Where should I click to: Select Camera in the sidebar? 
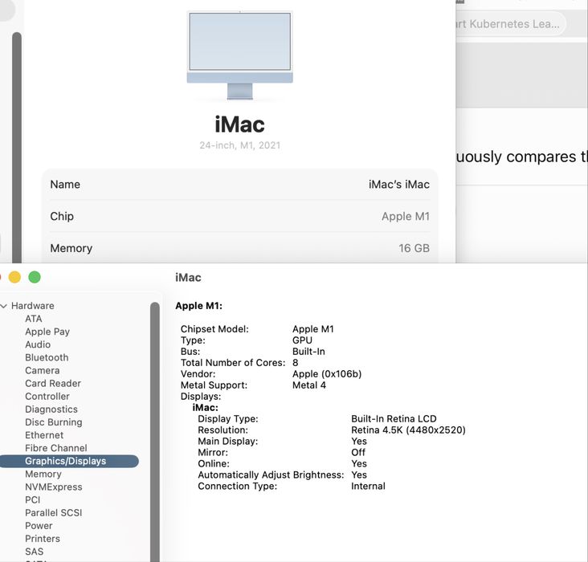pos(42,370)
